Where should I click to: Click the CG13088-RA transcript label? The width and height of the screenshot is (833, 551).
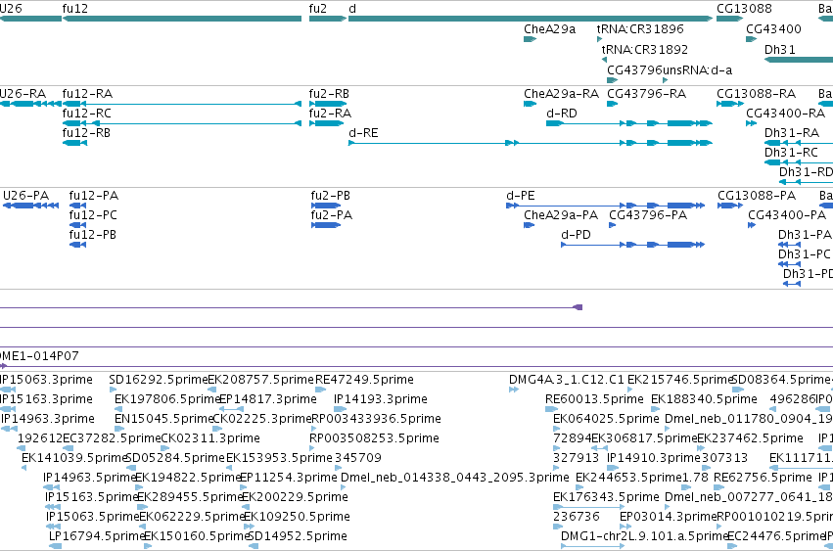pos(756,94)
